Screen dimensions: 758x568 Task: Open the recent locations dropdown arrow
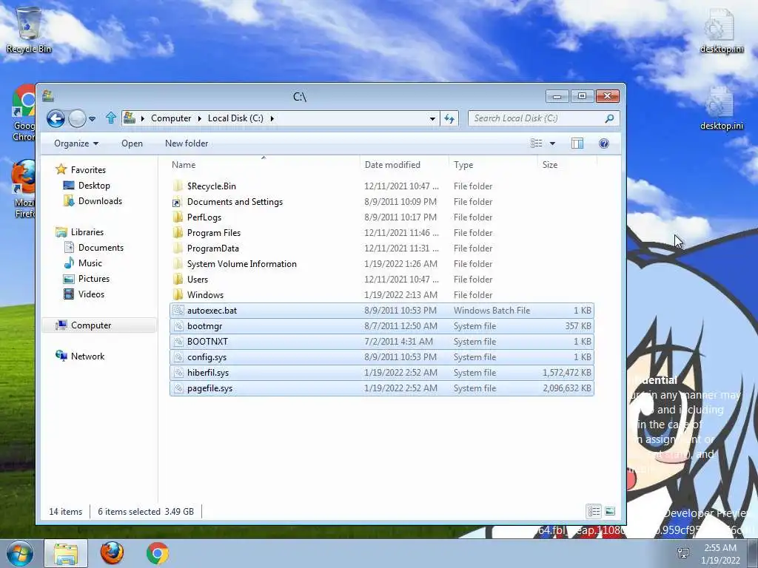pyautogui.click(x=92, y=118)
